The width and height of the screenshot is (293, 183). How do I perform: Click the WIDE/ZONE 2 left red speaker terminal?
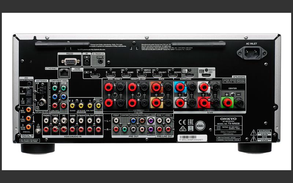[109, 87]
